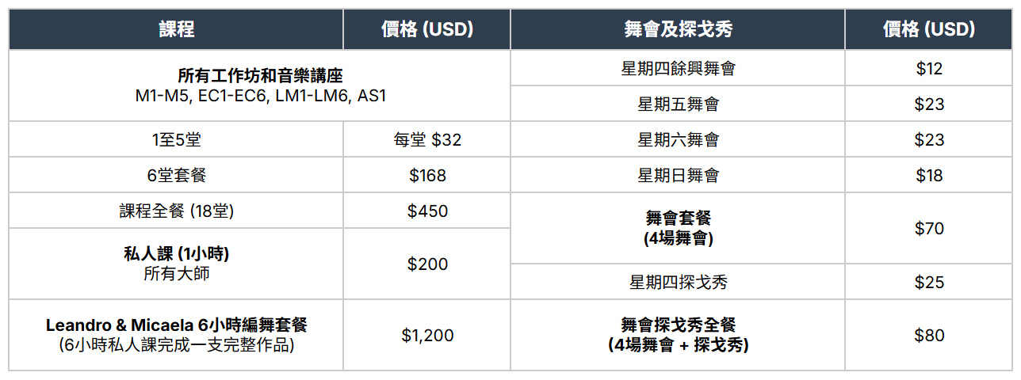Screen dimensions: 1021x380
Task: Click the $450 price cell
Action: pyautogui.click(x=427, y=211)
